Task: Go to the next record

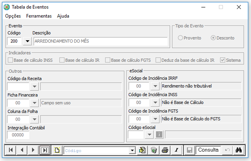Action: click(x=33, y=150)
